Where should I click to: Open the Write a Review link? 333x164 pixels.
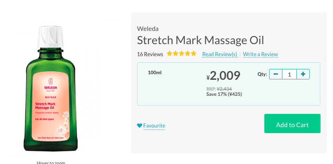(260, 54)
